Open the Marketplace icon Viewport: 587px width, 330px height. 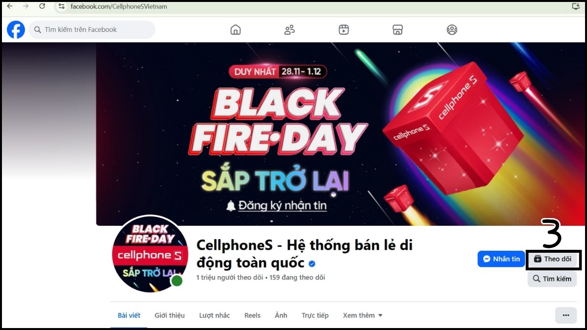point(398,30)
